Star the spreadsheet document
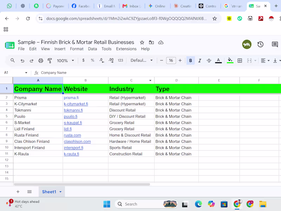 (x=142, y=43)
